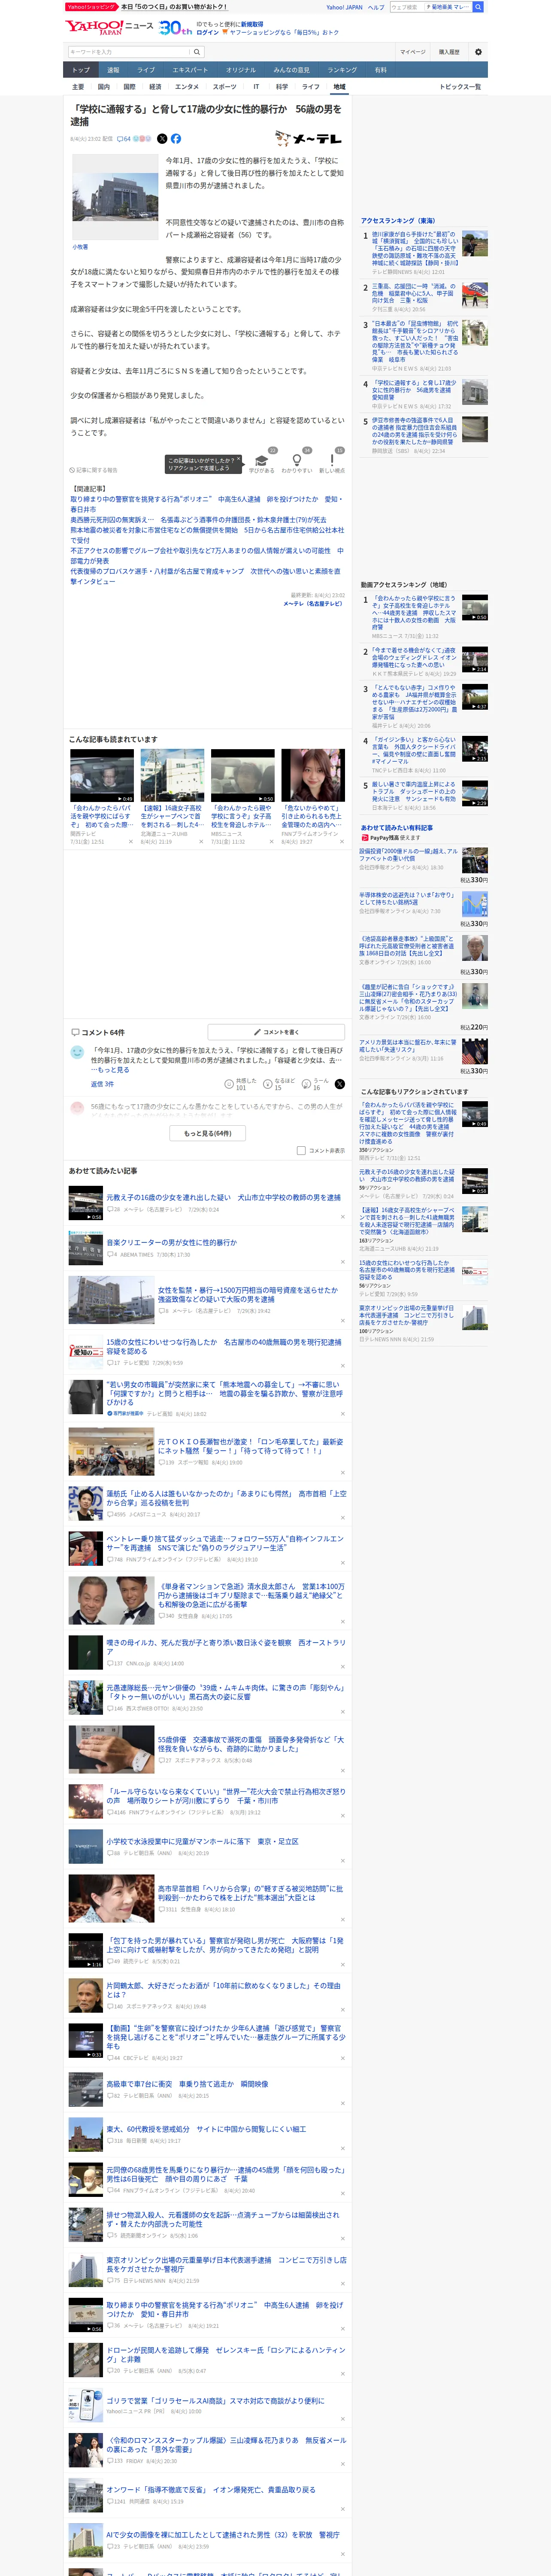Click the search magnifier button beside keyword field
This screenshot has height=2576, width=551.
(x=197, y=52)
